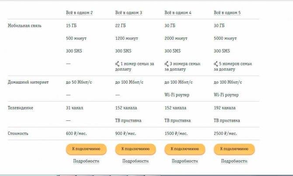
Task: Click К подключению for the 600 ₽/мес. plan
Action: click(x=86, y=149)
